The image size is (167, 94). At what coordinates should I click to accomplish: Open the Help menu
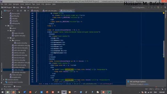click(x=54, y=4)
